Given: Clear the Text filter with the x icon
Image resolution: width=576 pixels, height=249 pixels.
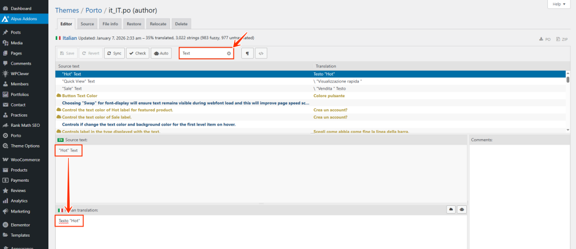Looking at the screenshot, I should click(x=229, y=53).
